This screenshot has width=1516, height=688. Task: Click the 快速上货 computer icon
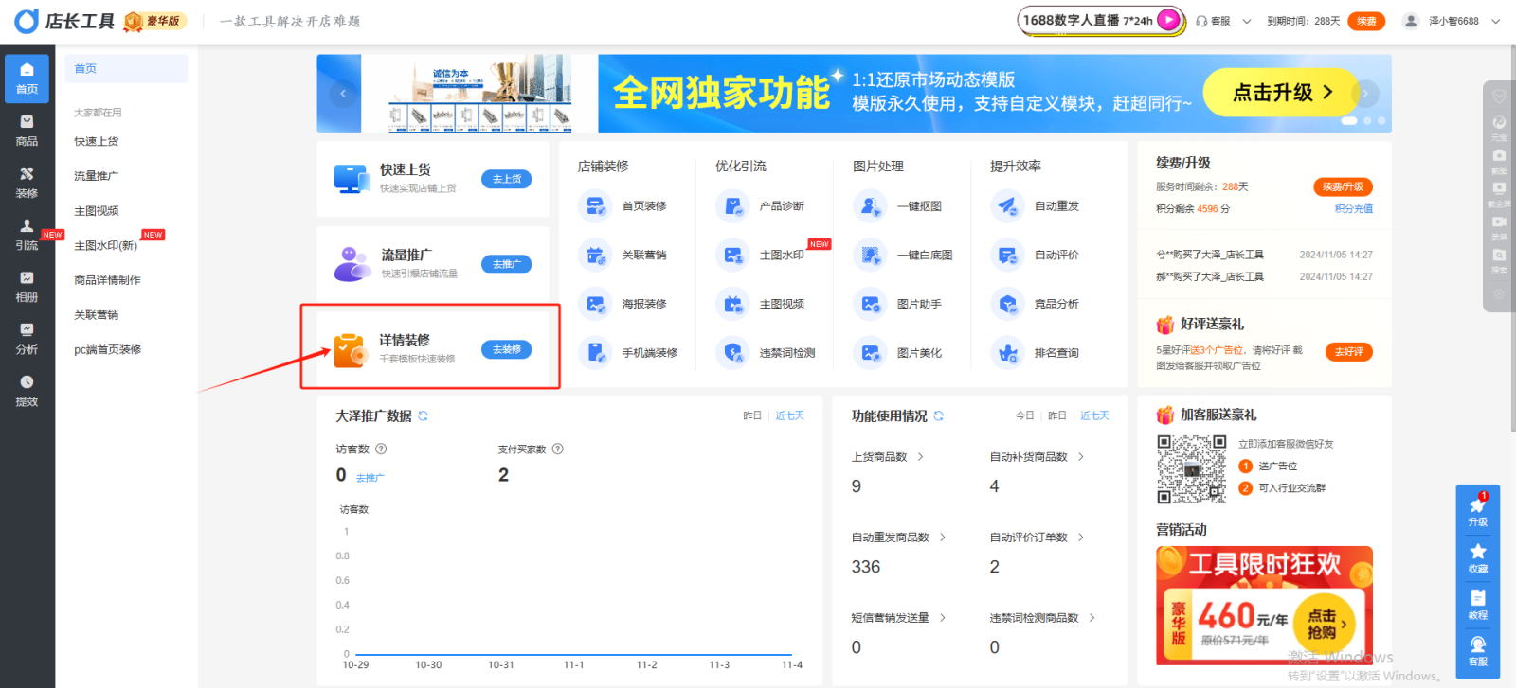[x=352, y=178]
